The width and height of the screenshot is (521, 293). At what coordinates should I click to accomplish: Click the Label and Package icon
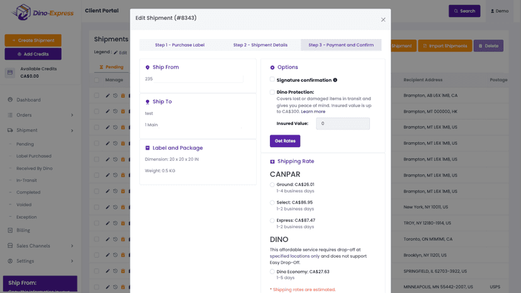pyautogui.click(x=147, y=148)
